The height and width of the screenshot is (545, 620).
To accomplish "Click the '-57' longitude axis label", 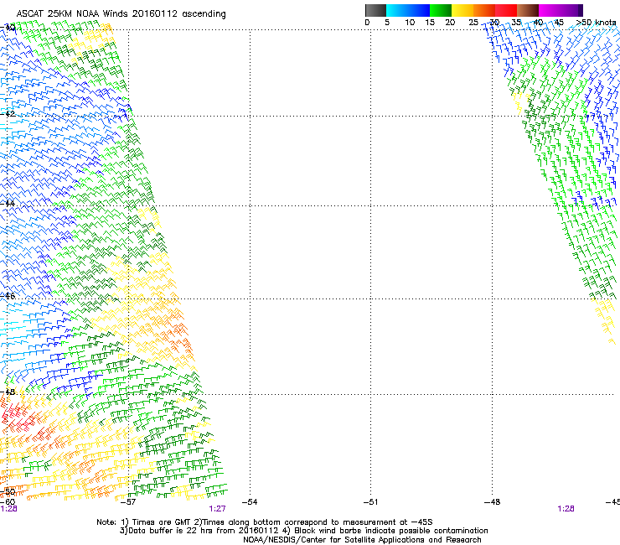I will (127, 502).
